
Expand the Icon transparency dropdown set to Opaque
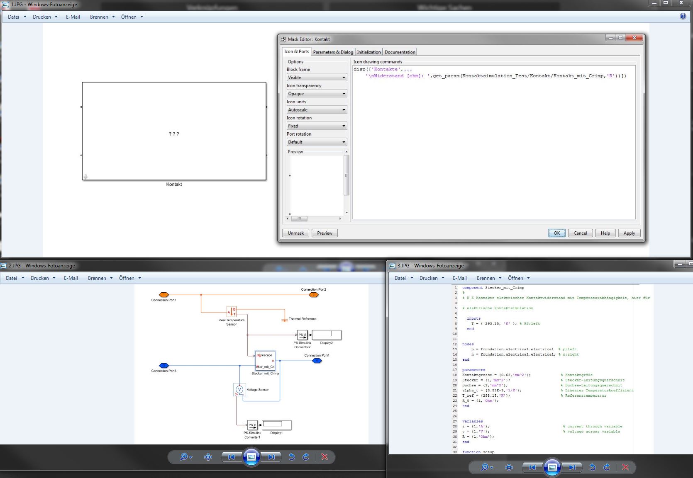(317, 94)
